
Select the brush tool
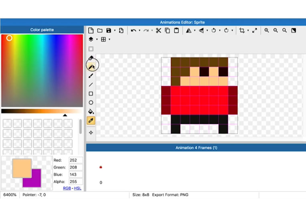(91, 76)
